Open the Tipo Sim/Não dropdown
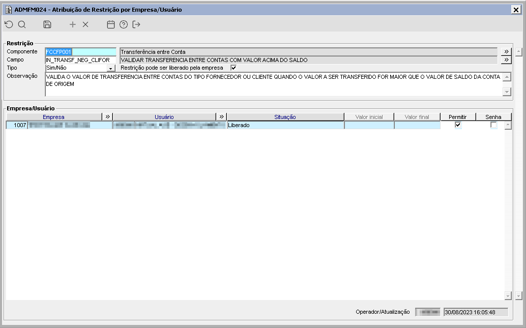This screenshot has width=526, height=328. click(111, 68)
